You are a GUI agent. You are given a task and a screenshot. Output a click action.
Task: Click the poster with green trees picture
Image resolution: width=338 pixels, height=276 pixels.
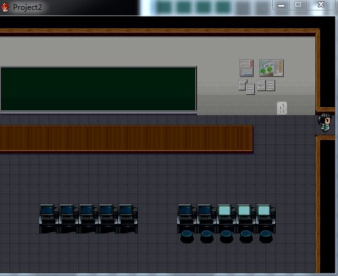(x=271, y=68)
